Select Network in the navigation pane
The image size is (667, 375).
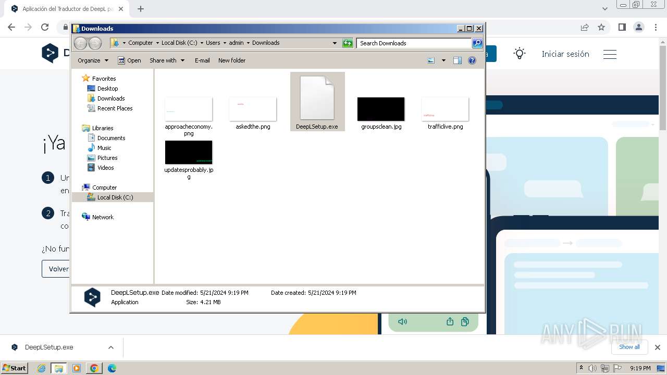click(103, 217)
